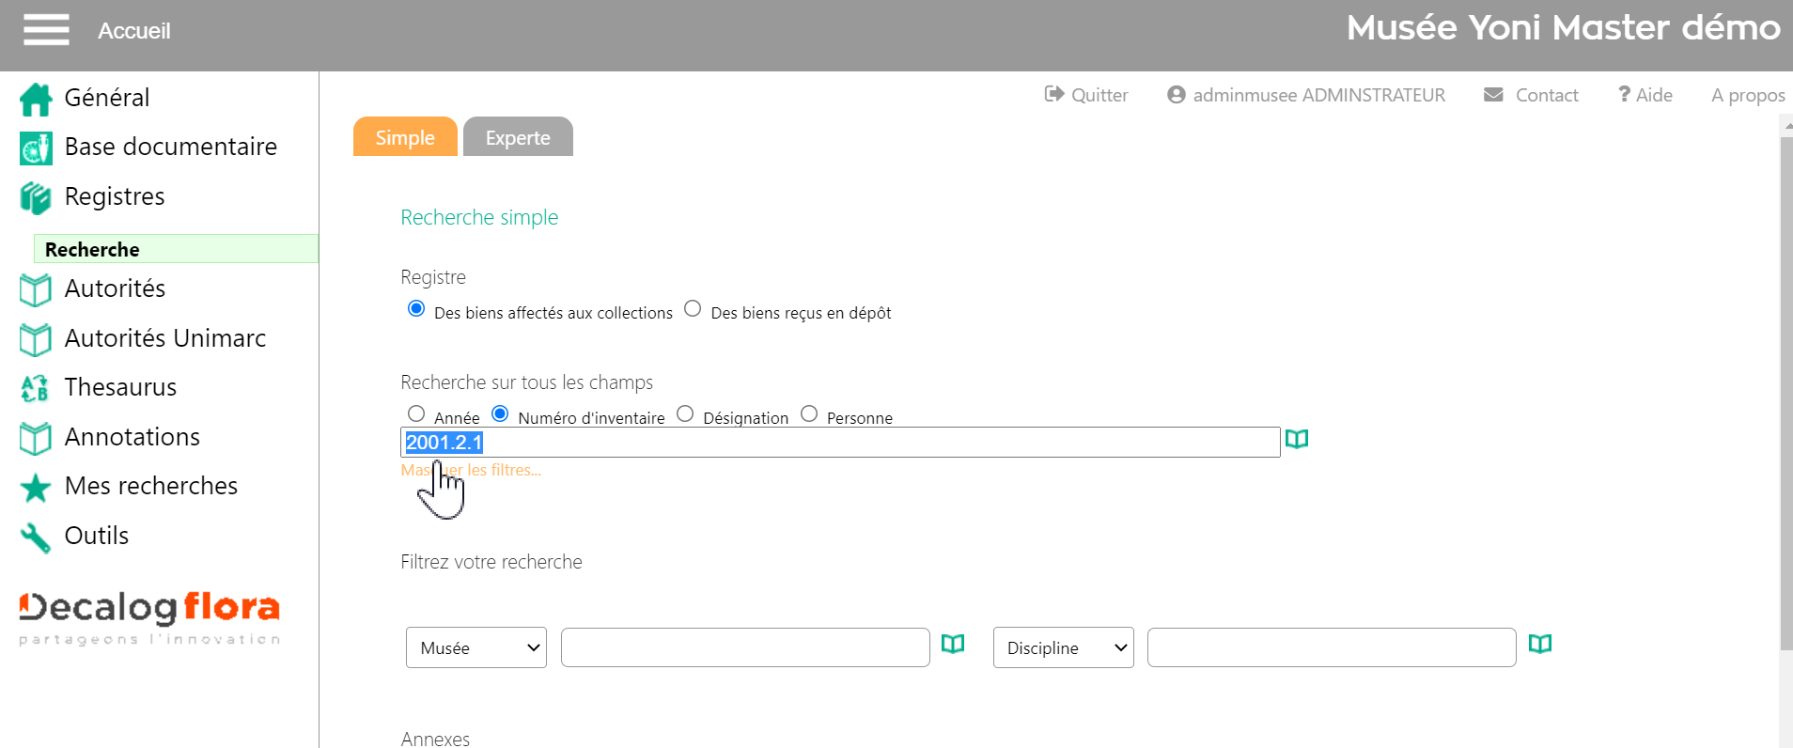Select Des biens reçus en dépôt option
This screenshot has width=1793, height=748.
pyautogui.click(x=693, y=308)
